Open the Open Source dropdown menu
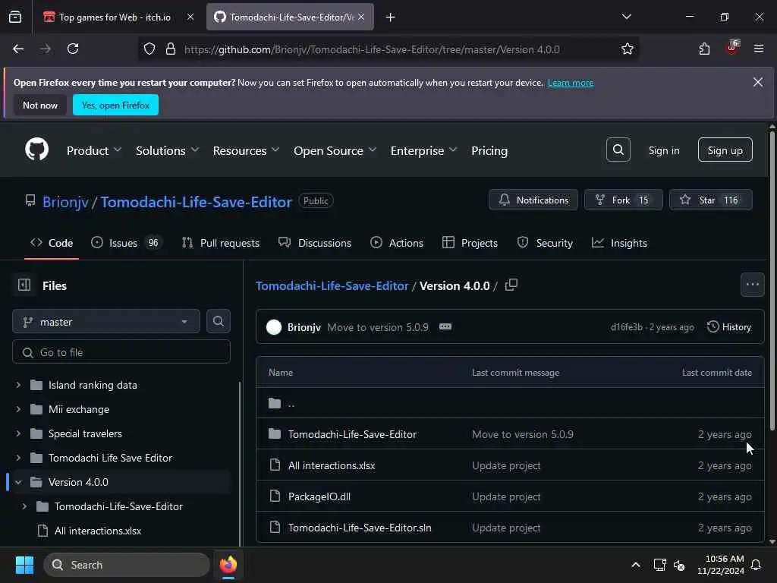Viewport: 777px width, 583px height. (x=335, y=150)
